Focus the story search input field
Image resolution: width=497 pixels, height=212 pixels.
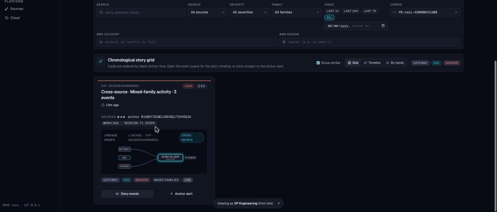pos(141,12)
